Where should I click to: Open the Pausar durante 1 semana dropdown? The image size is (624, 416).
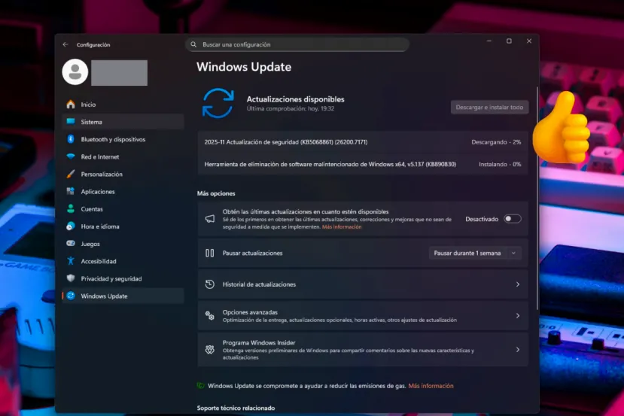coord(475,253)
